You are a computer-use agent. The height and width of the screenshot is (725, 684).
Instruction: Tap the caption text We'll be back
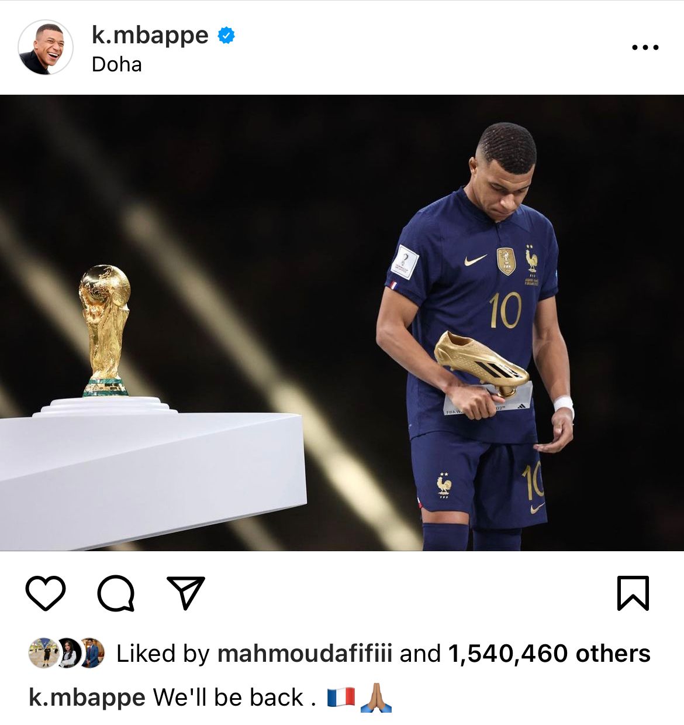click(x=234, y=697)
